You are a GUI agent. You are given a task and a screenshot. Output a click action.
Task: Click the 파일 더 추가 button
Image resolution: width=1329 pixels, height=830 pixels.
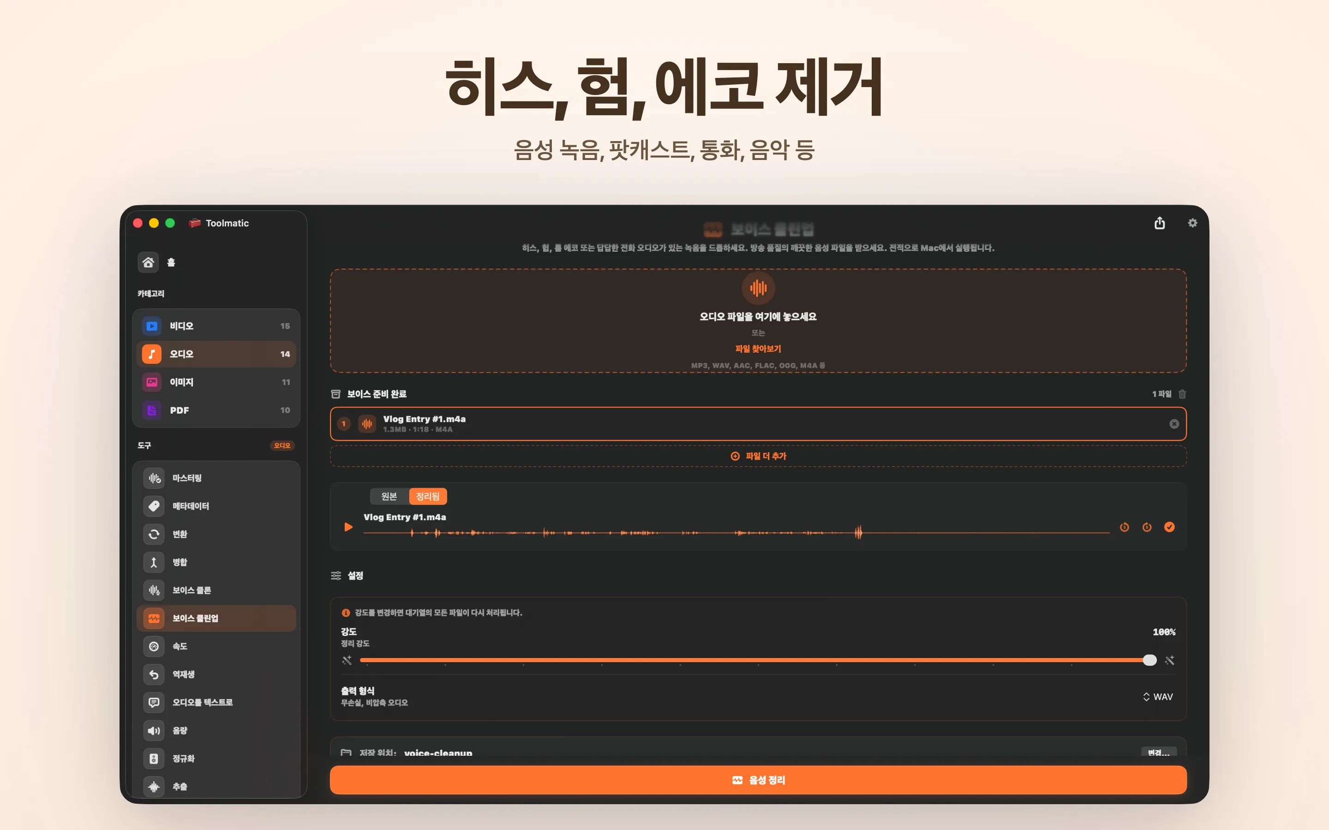[758, 456]
